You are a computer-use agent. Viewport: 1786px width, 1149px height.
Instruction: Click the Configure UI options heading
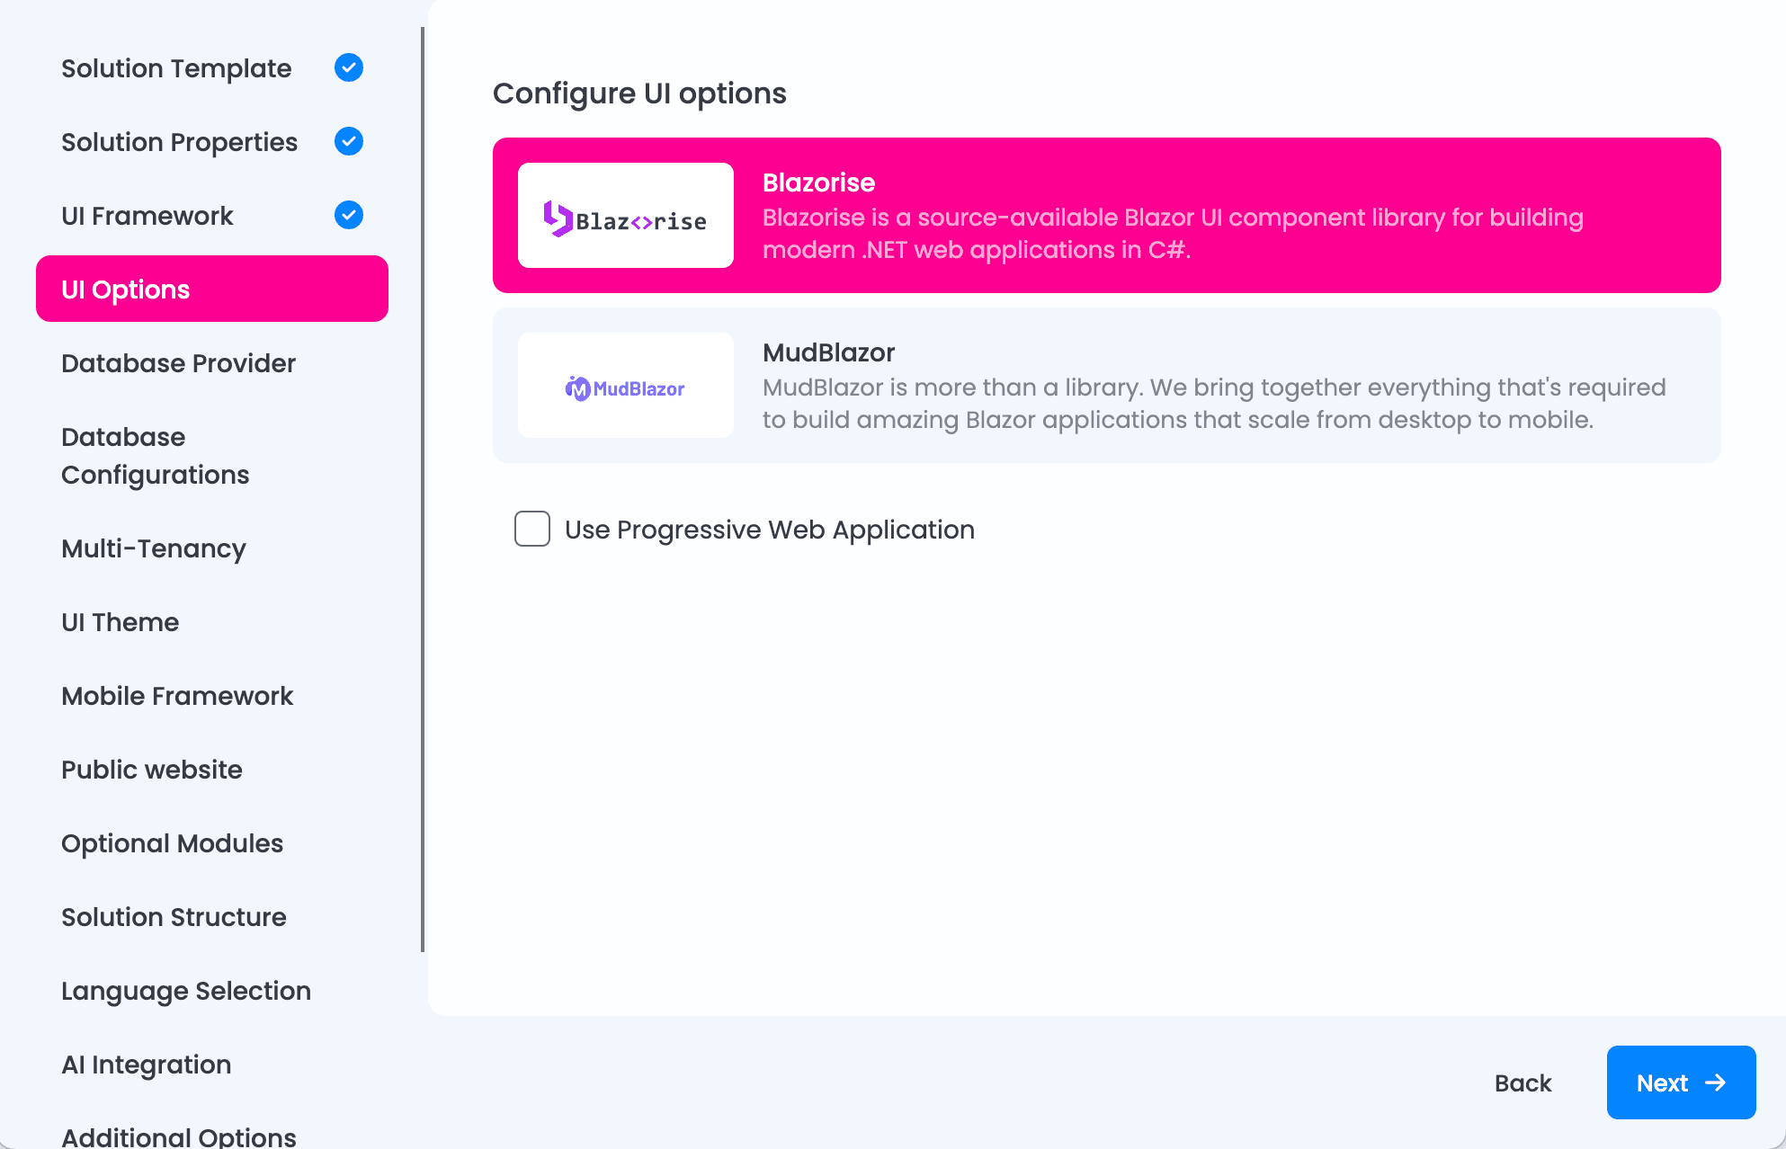(639, 94)
